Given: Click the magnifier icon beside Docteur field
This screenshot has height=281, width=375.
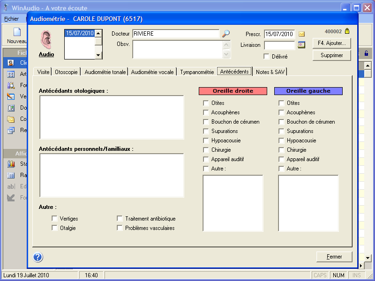Looking at the screenshot, I should [226, 34].
